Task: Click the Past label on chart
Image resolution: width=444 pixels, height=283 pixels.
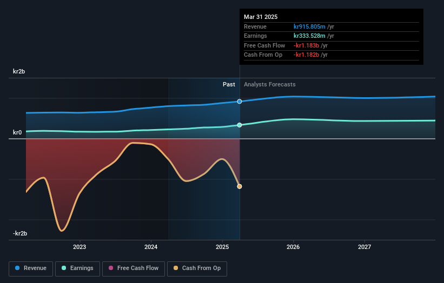Action: point(229,85)
